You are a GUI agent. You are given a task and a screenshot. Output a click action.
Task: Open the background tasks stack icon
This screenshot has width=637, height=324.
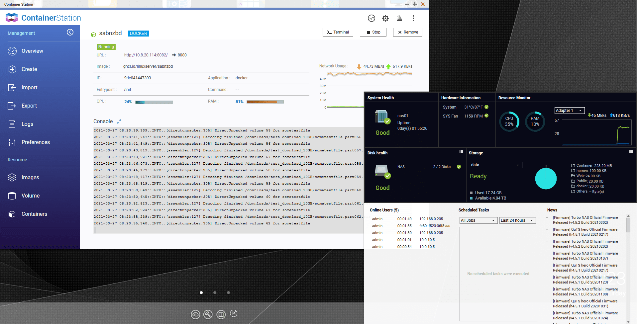pyautogui.click(x=399, y=18)
